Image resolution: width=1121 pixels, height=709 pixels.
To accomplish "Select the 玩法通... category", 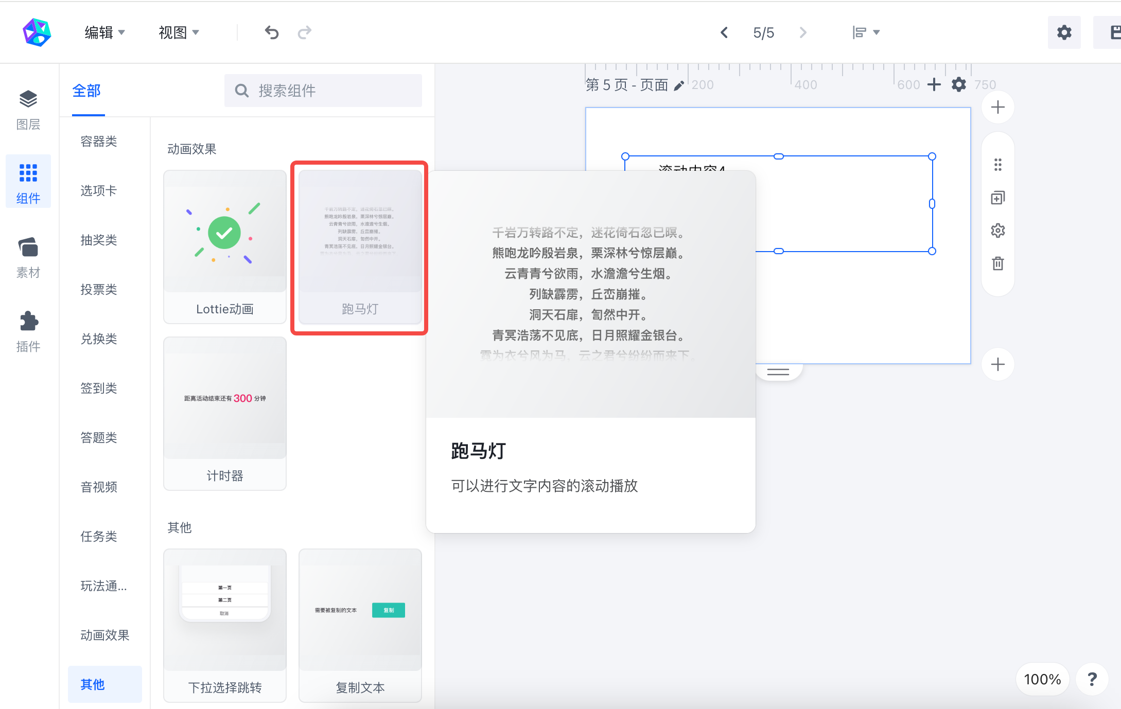I will tap(104, 586).
